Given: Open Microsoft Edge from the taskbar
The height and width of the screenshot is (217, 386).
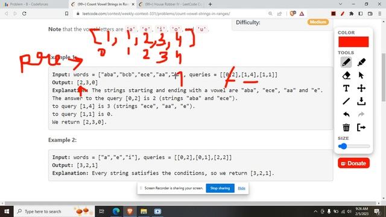Looking at the screenshot, I should 116,212.
